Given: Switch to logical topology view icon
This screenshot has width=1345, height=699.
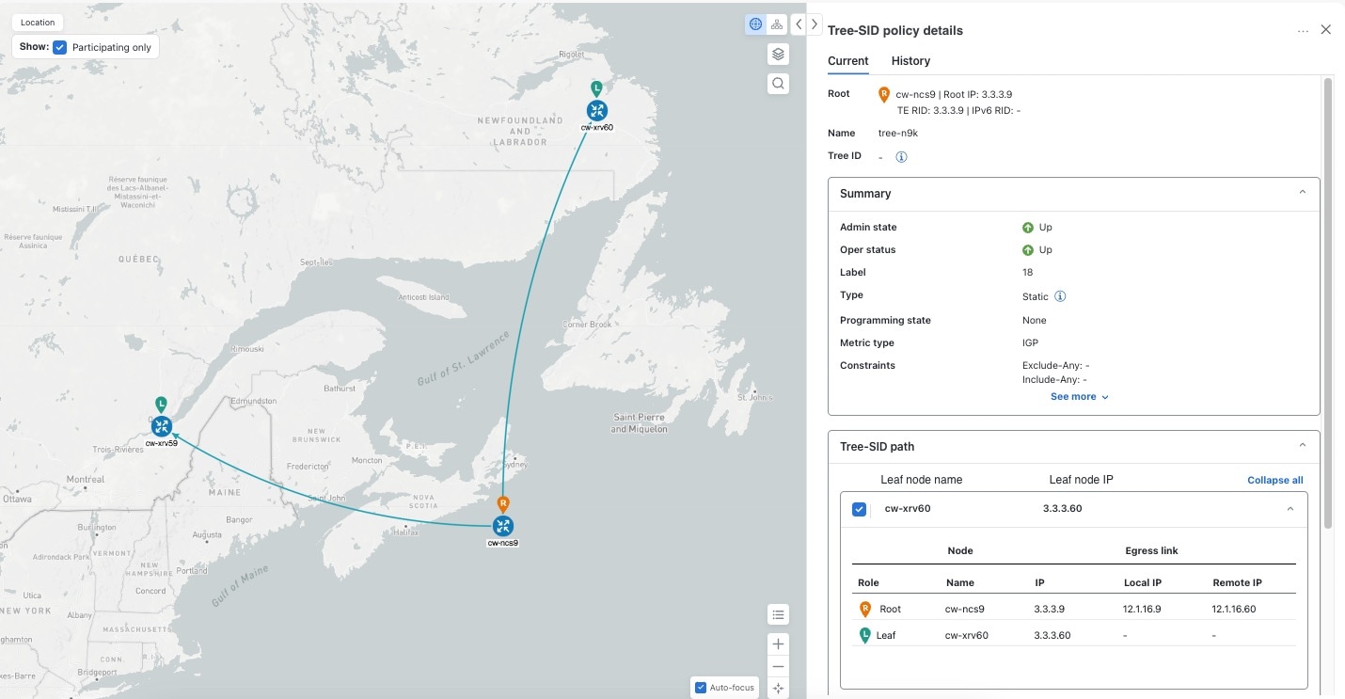Looking at the screenshot, I should click(777, 24).
